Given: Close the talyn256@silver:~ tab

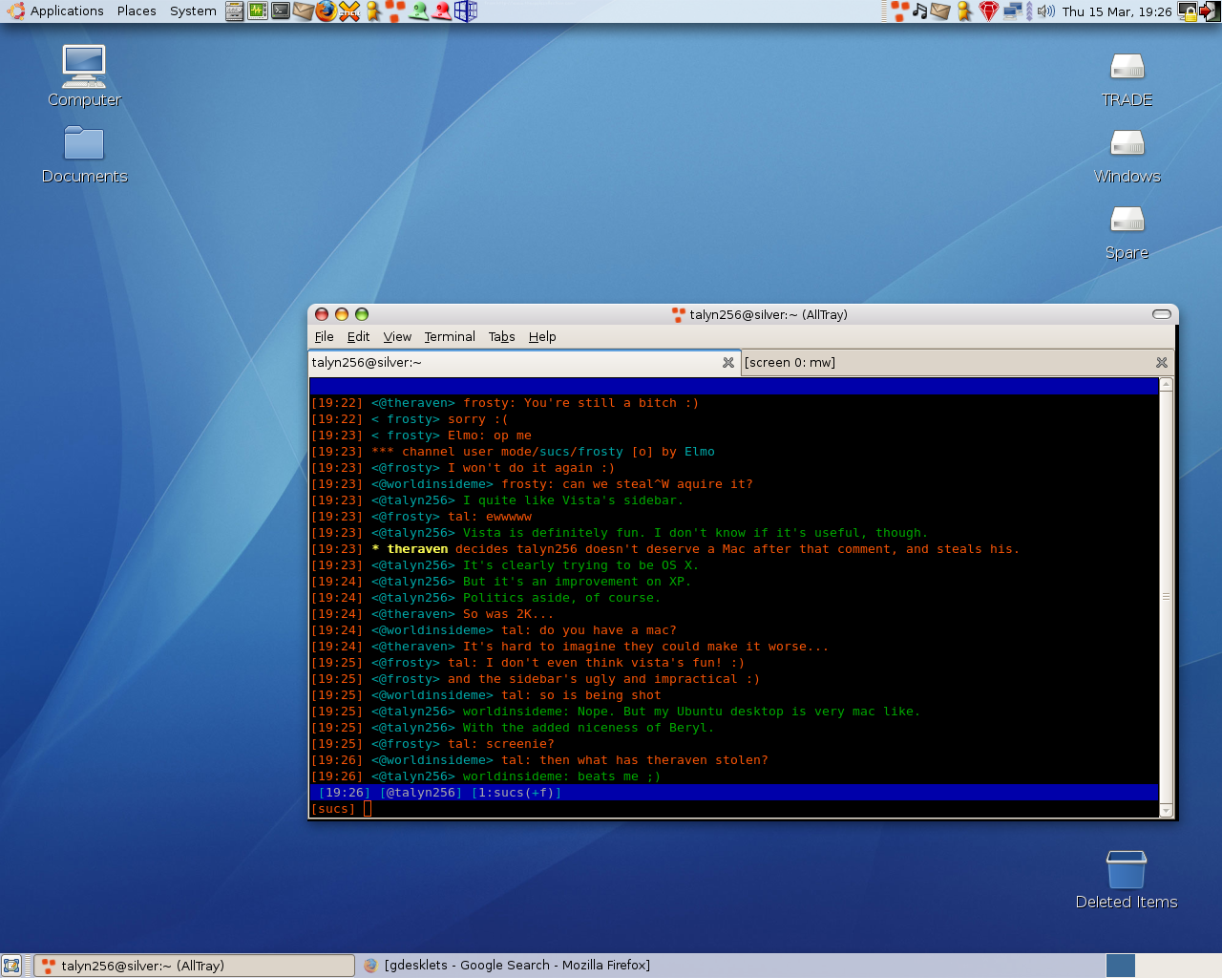Looking at the screenshot, I should [728, 363].
